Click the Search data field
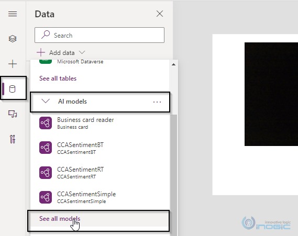This screenshot has height=236, width=298. pyautogui.click(x=100, y=35)
